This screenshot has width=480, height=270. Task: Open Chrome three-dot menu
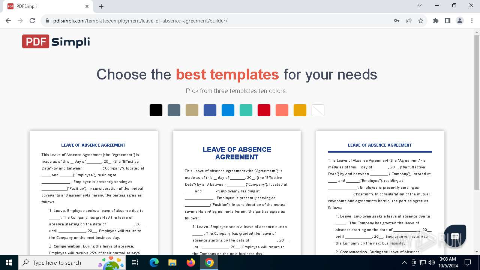point(472,21)
